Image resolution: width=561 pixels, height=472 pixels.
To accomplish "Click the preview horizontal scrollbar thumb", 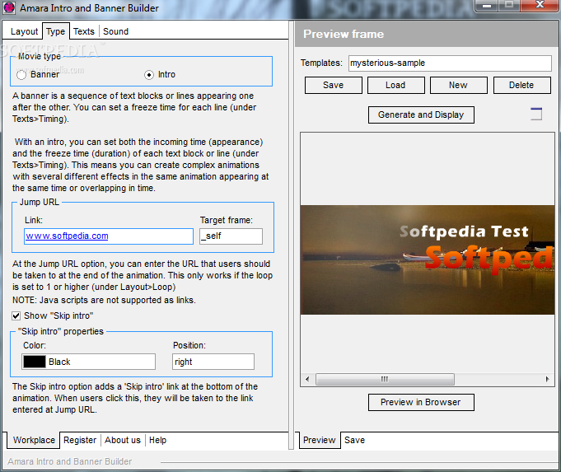I will click(x=385, y=379).
